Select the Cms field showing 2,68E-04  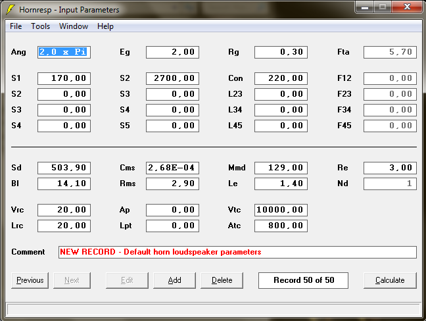pos(172,168)
